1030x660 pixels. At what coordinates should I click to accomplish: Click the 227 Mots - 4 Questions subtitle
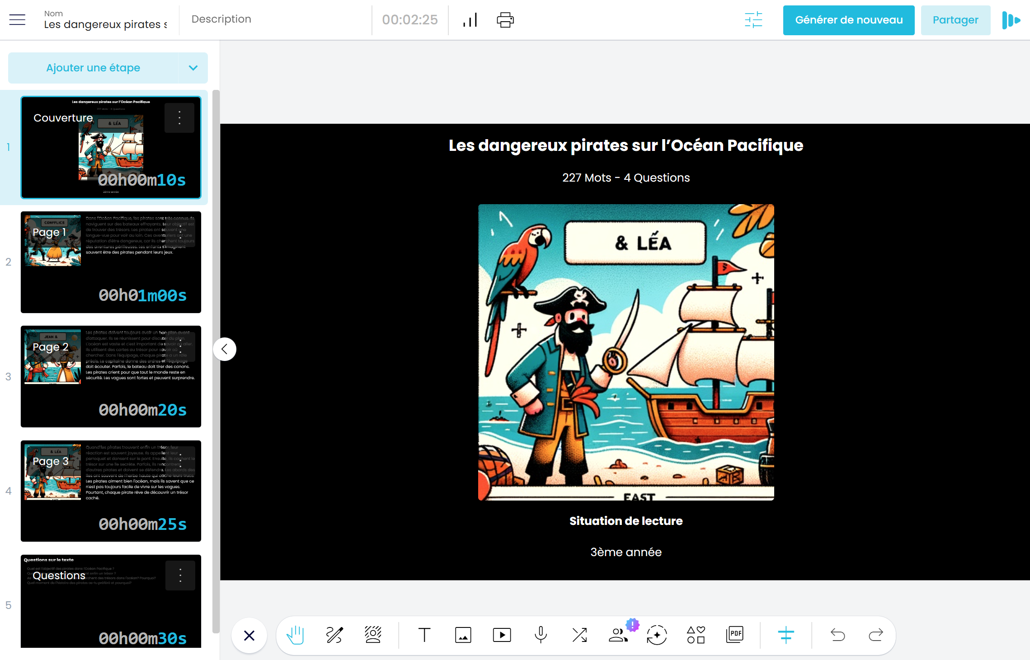click(x=626, y=178)
